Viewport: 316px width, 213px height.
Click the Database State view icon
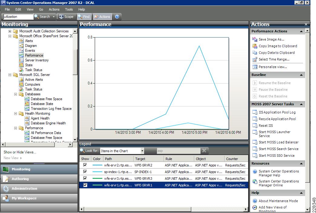(x=27, y=104)
